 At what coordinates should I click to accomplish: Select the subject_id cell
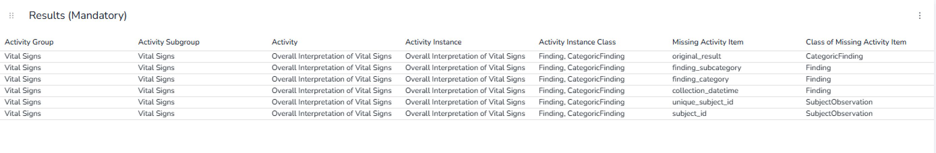tap(689, 114)
